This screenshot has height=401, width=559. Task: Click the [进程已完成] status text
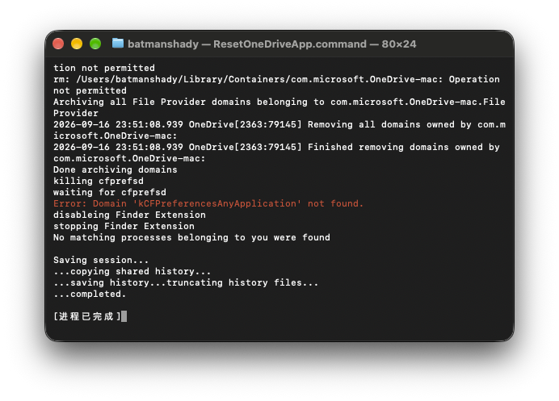(87, 316)
